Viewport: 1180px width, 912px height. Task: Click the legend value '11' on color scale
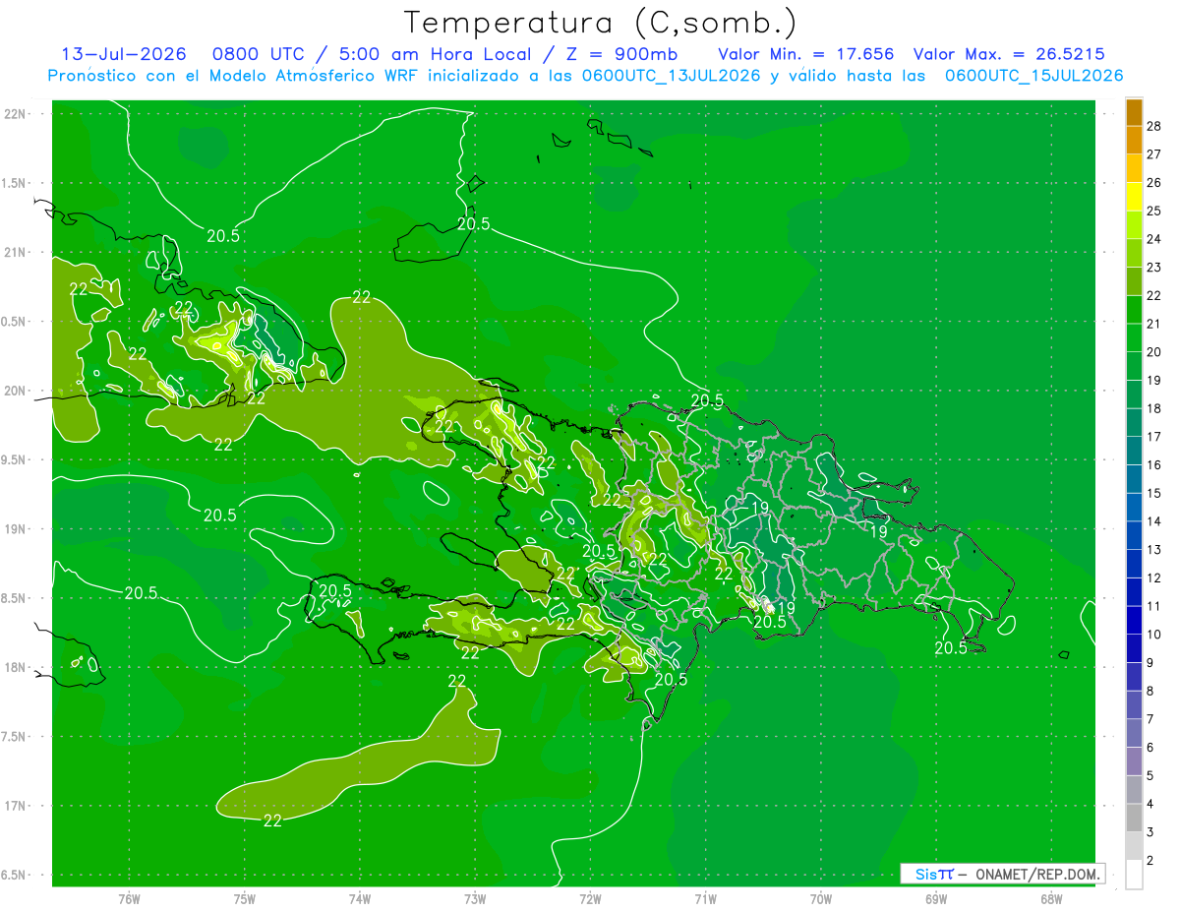click(1154, 606)
